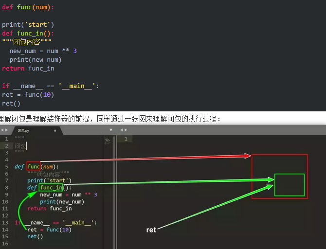Click the paragraph 理解闭包是理解装饰器的前提
The image size is (326, 249).
click(110, 119)
